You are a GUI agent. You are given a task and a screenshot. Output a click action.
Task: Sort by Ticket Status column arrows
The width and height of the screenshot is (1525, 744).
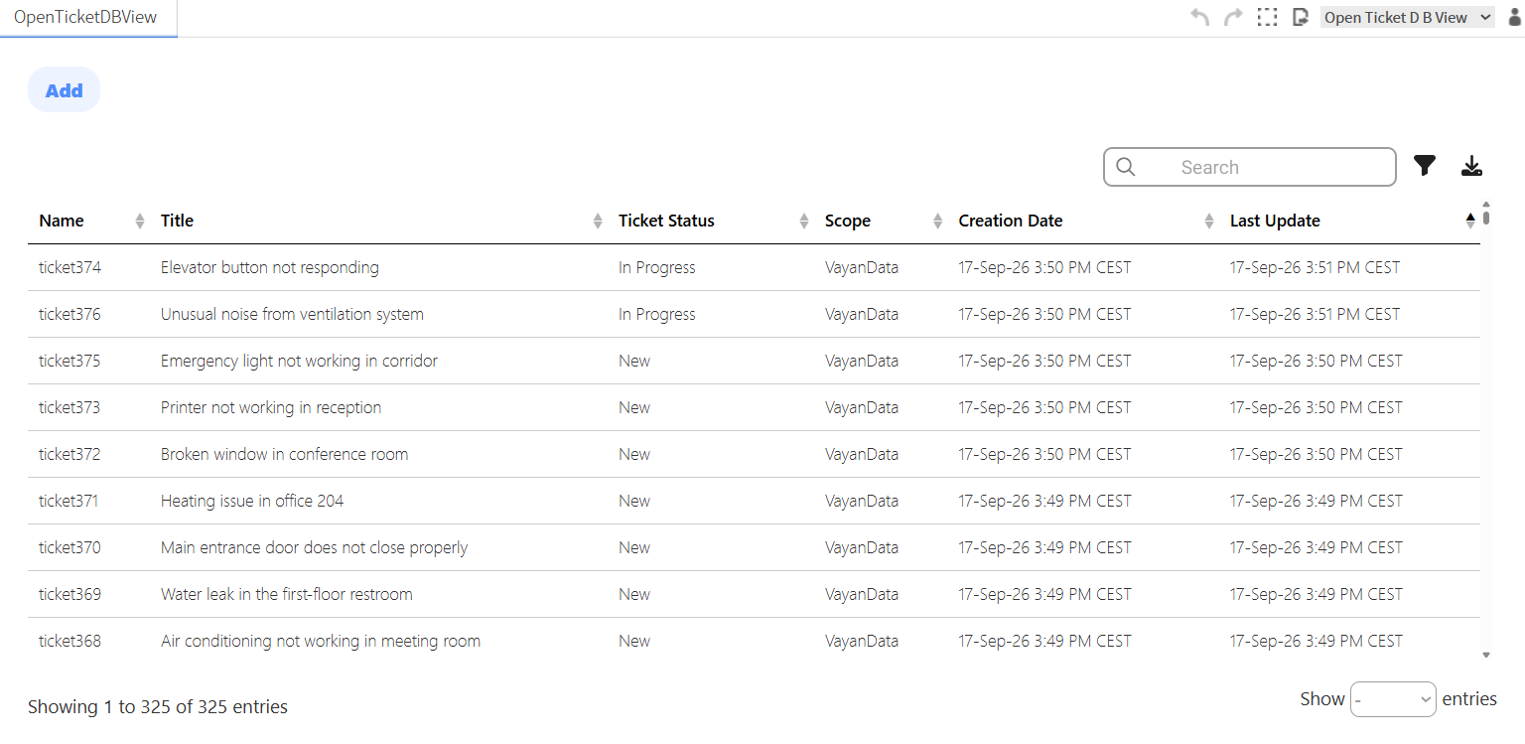click(804, 221)
